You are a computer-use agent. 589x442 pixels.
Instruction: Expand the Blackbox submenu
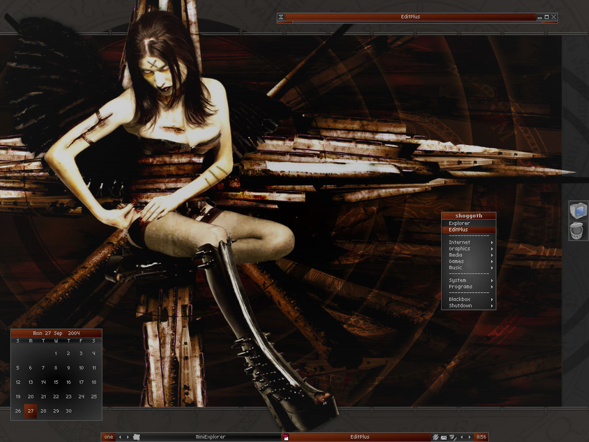click(469, 299)
